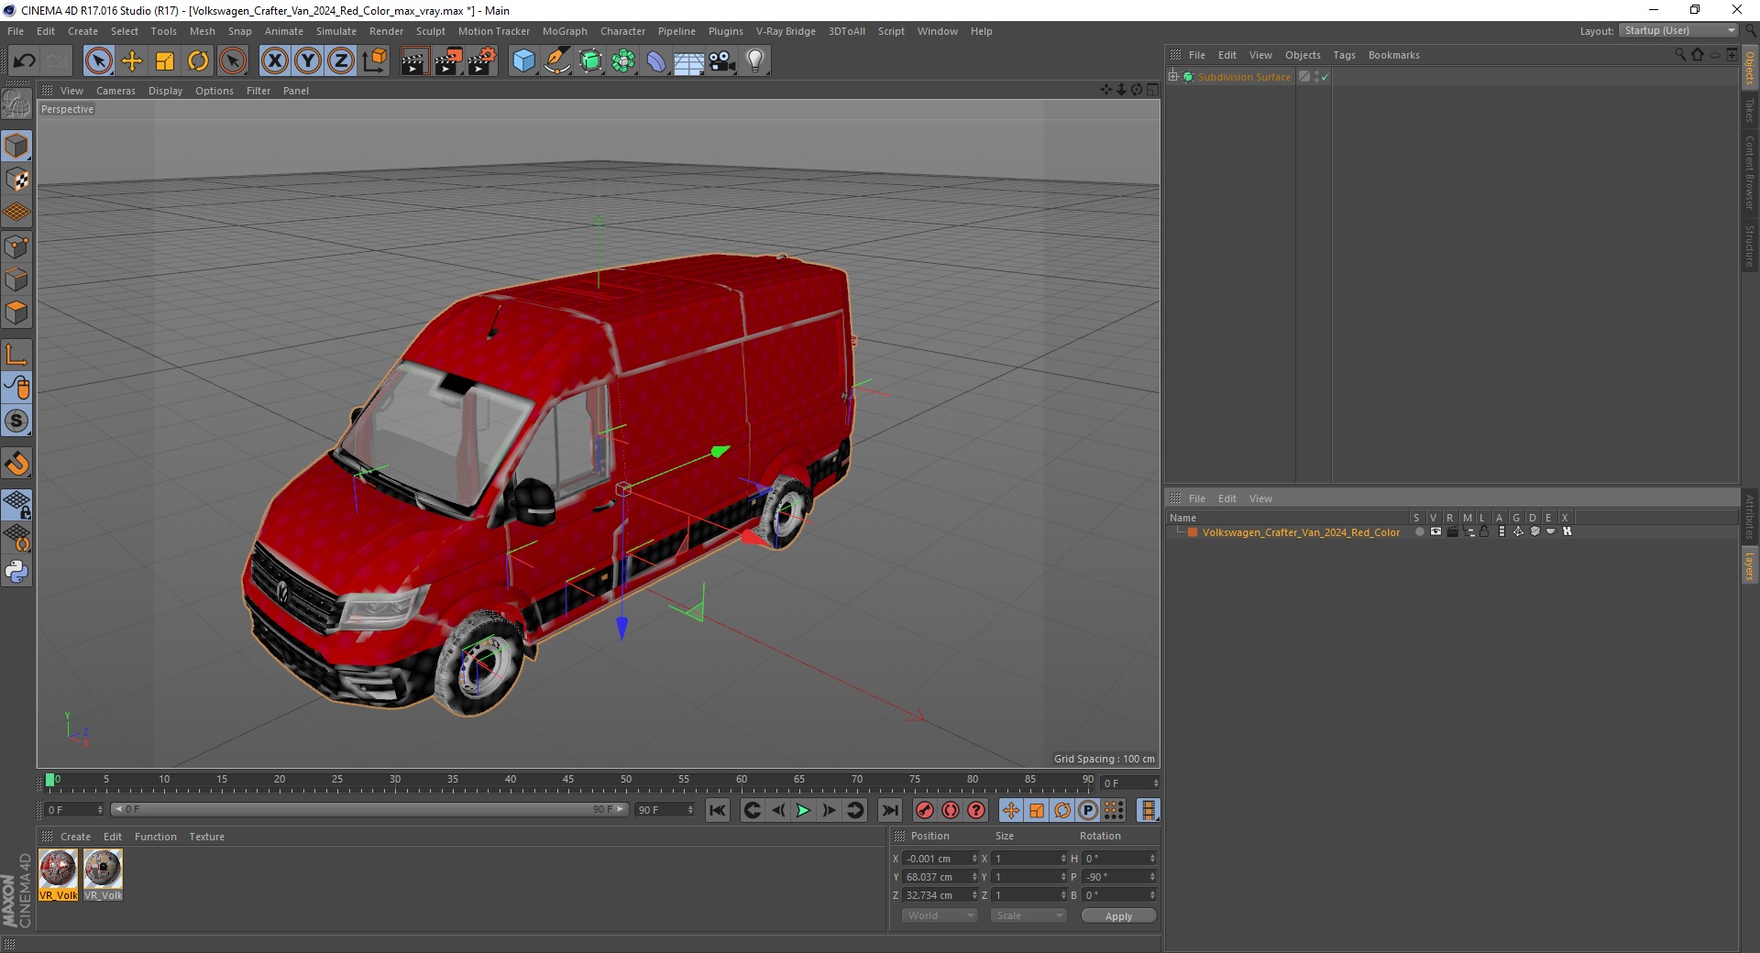Open Object Manager Tags menu
The width and height of the screenshot is (1760, 953).
1344,55
